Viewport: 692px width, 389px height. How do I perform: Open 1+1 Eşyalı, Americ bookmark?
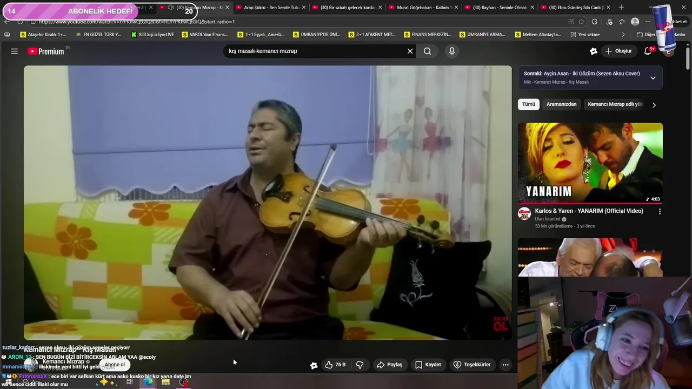(261, 35)
